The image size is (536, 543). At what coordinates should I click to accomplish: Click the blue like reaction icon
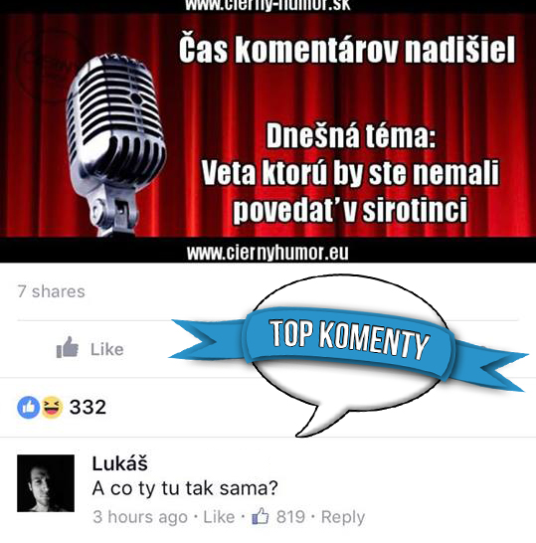(x=29, y=407)
